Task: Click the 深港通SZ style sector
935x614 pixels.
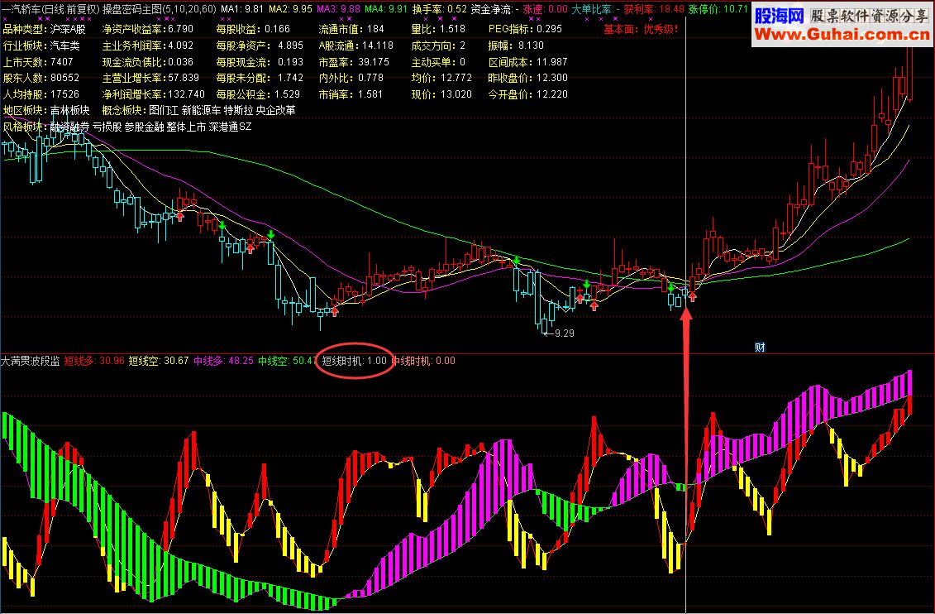Action: tap(230, 127)
